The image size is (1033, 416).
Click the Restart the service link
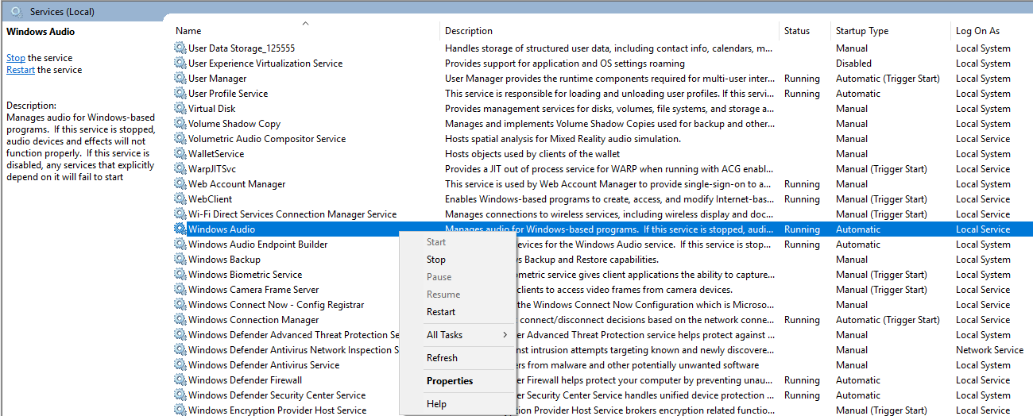click(x=21, y=70)
